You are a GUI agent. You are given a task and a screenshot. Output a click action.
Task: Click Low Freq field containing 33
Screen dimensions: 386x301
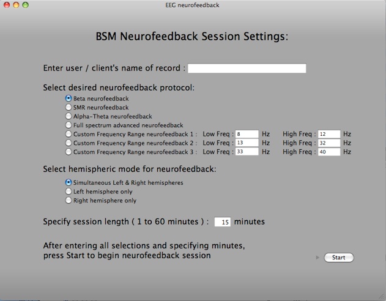point(247,152)
